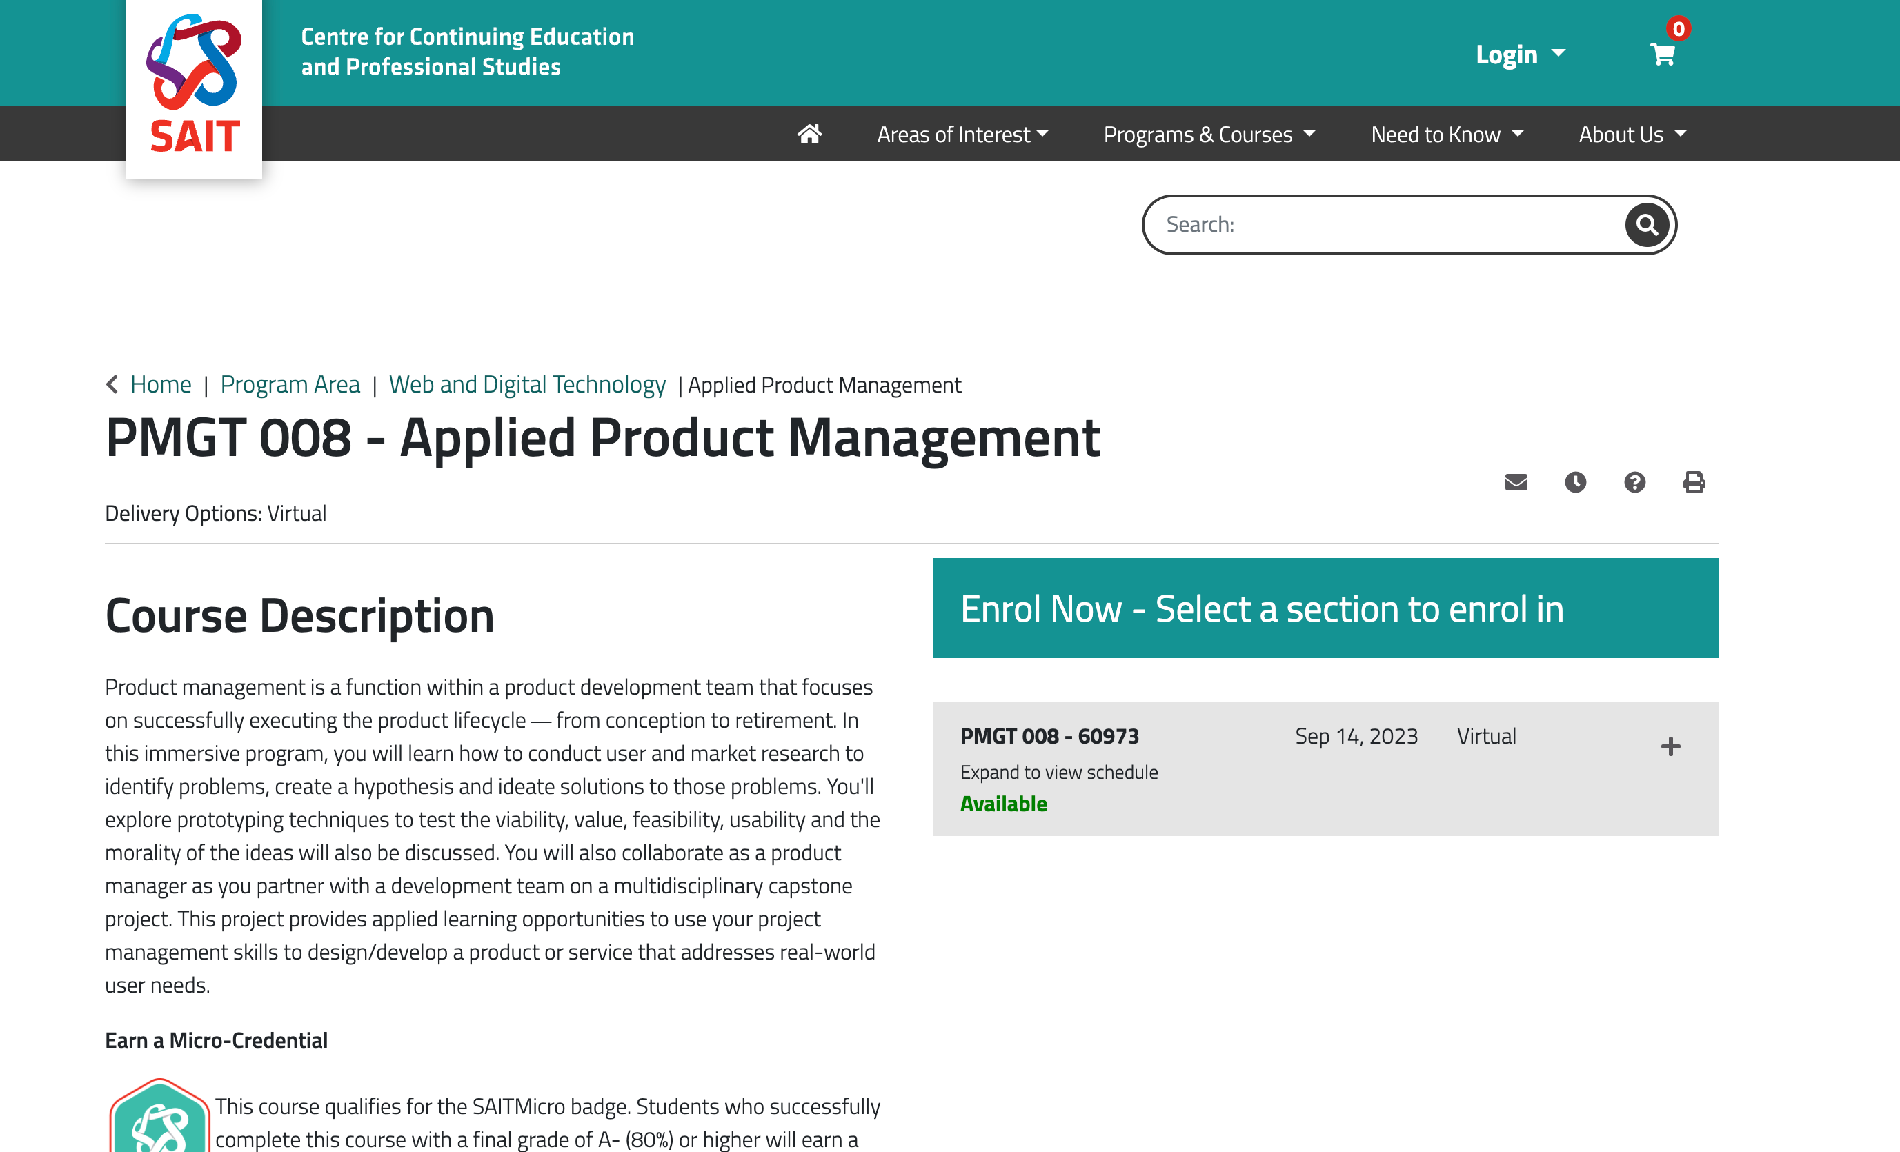Follow the Home breadcrumb link
Image resolution: width=1900 pixels, height=1152 pixels.
160,384
